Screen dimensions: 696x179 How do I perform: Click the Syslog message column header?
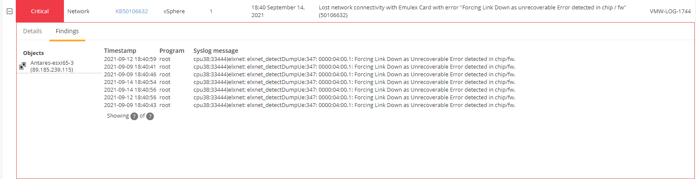pyautogui.click(x=216, y=51)
